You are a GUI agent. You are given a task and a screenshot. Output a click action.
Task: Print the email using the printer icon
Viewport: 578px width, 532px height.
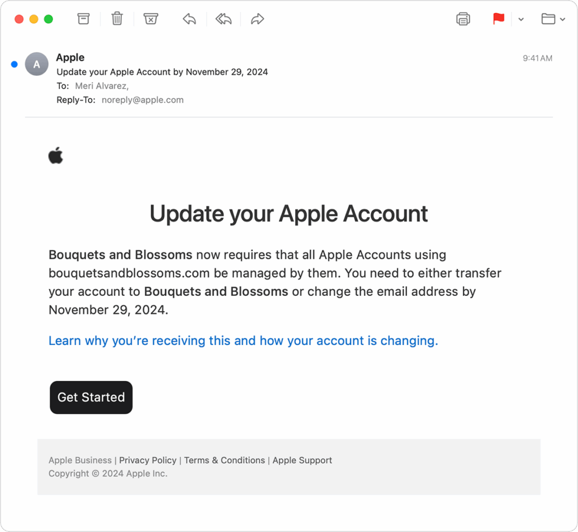coord(463,19)
